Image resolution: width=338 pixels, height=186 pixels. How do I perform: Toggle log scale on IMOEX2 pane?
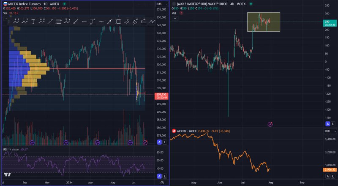[x=333, y=176]
